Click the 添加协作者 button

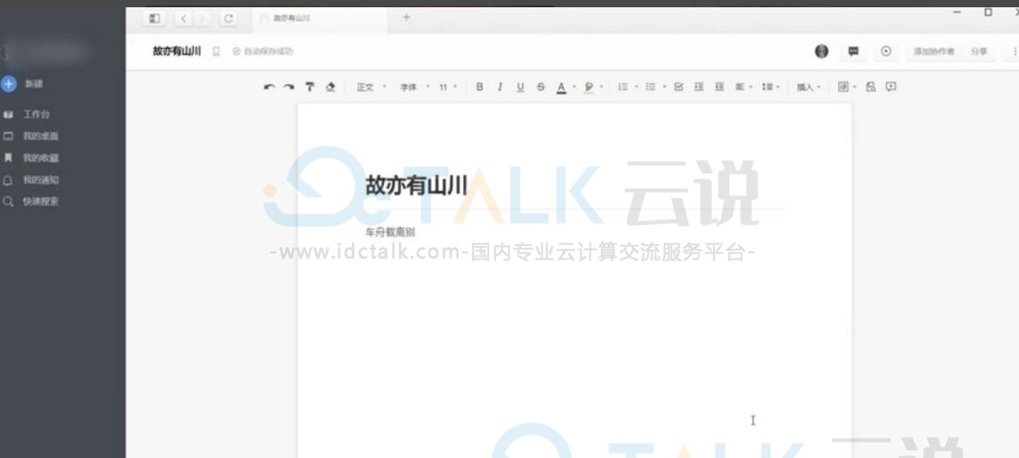point(934,51)
